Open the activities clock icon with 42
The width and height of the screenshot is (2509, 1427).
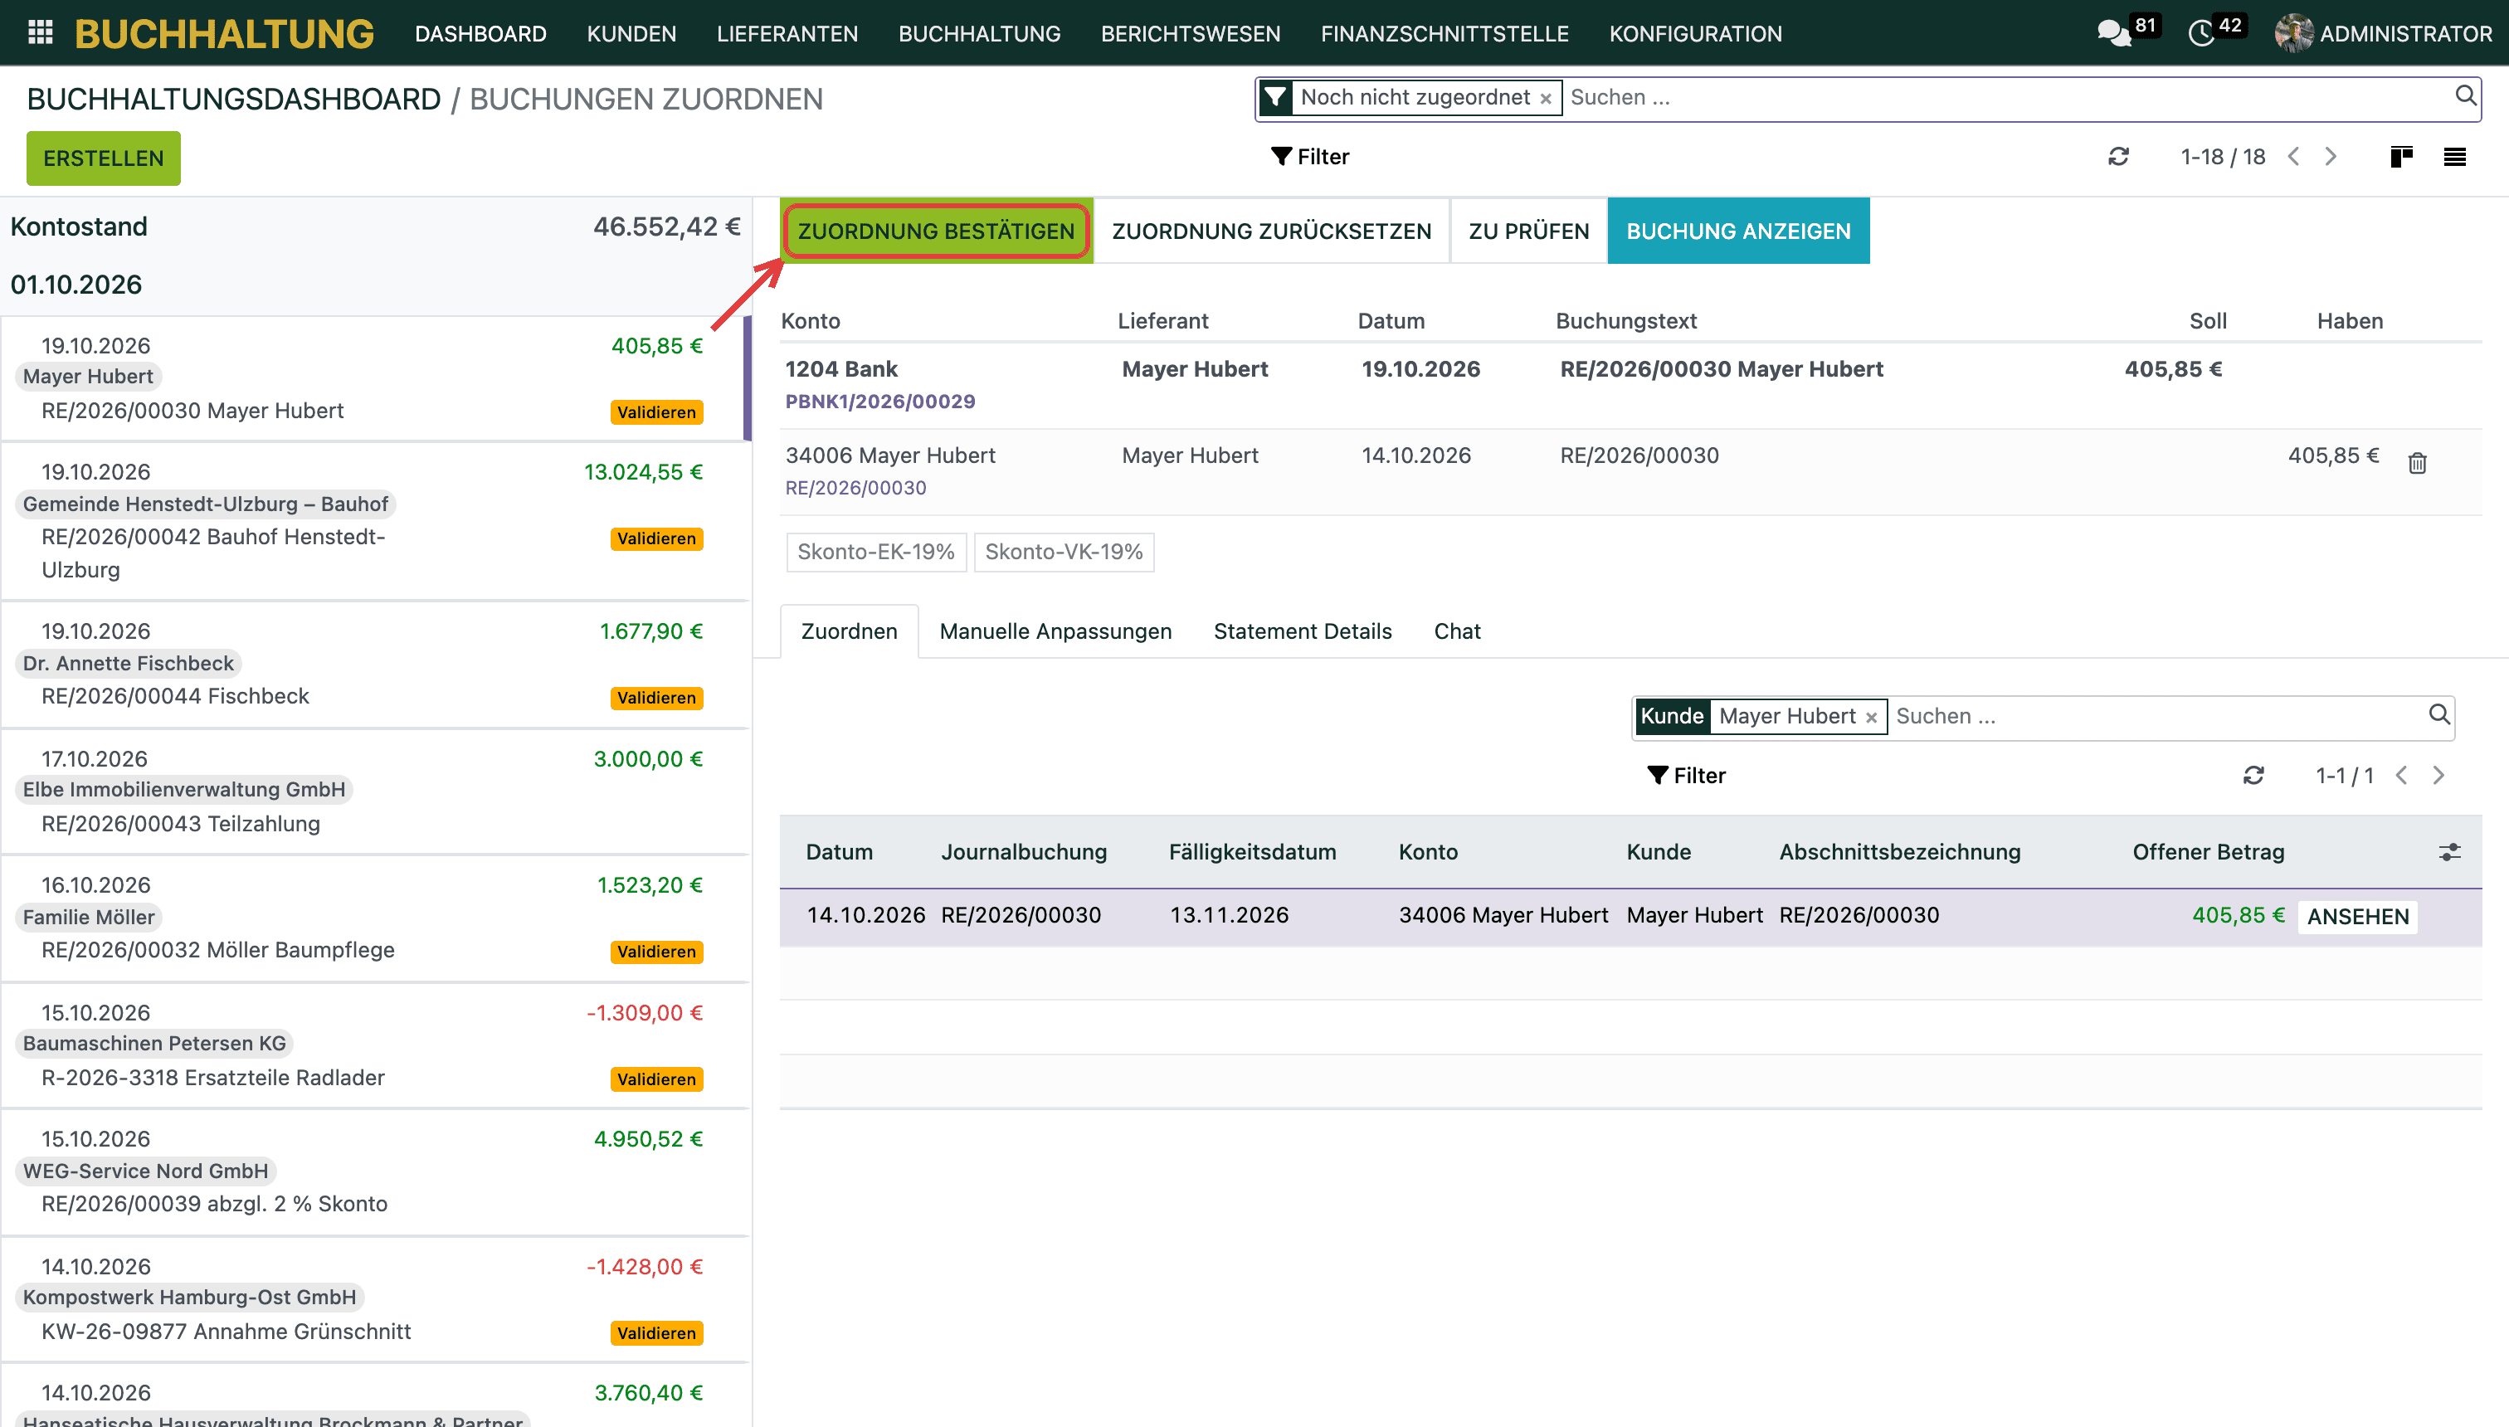(x=2201, y=33)
